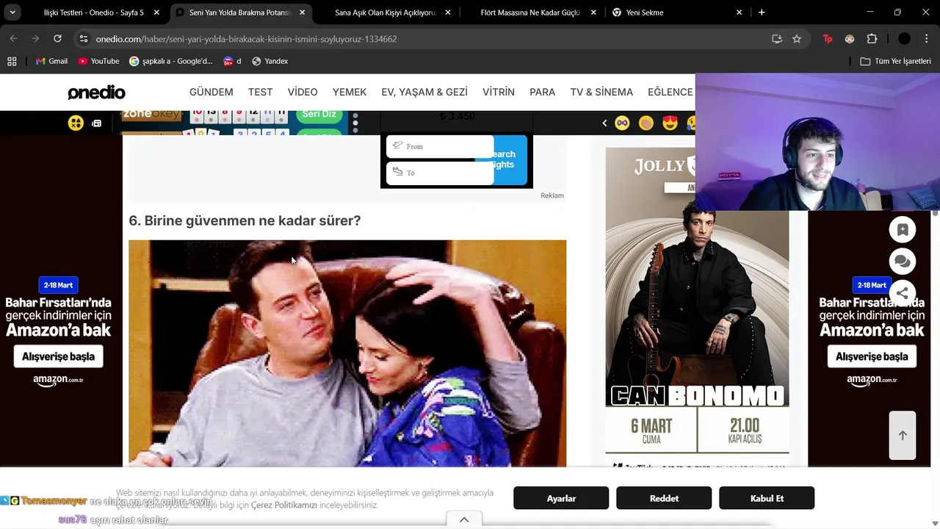Open the Chrome profile avatar

pyautogui.click(x=904, y=39)
